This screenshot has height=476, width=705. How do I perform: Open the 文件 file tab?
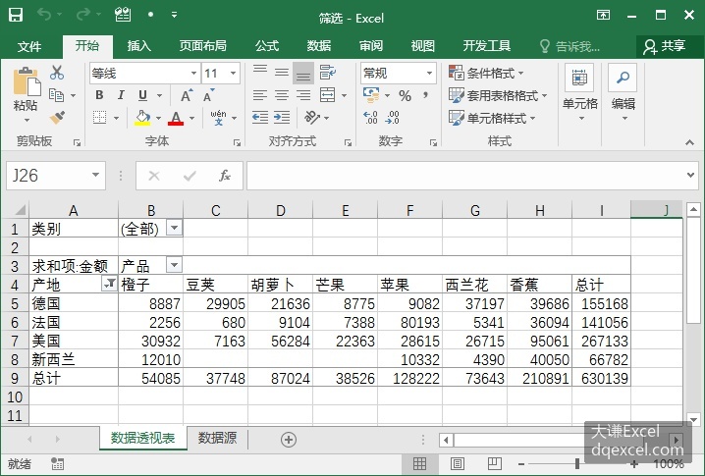point(29,46)
